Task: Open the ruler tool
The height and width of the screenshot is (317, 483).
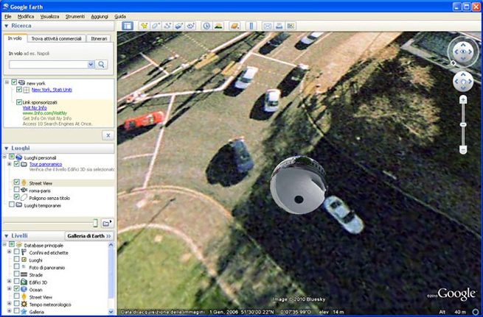Action: [251, 26]
